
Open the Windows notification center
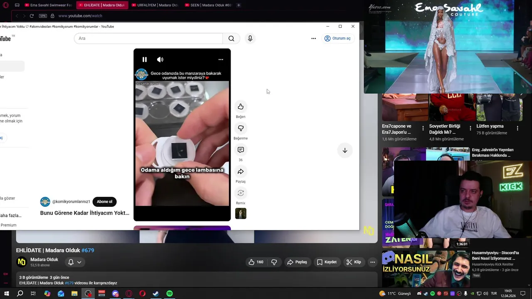pyautogui.click(x=523, y=294)
